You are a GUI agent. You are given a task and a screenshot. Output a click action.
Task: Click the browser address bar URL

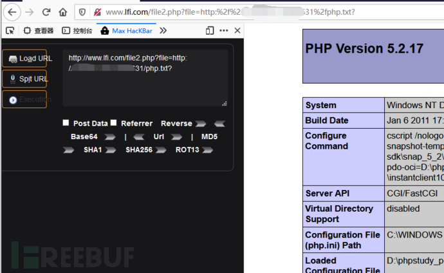click(x=230, y=12)
